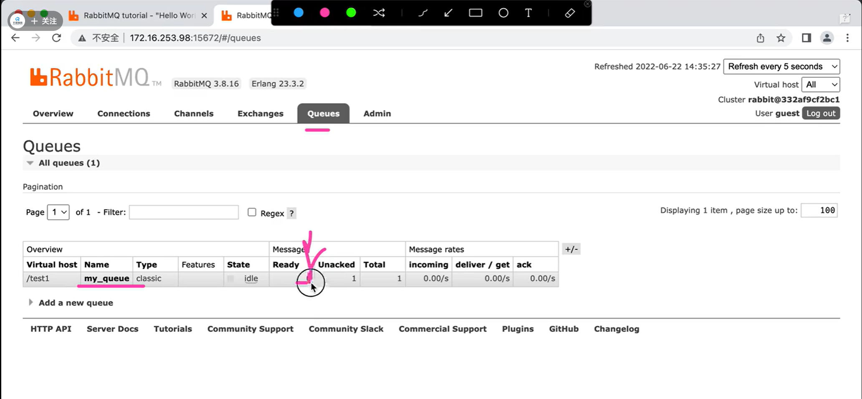
Task: Open the browser profile menu
Action: click(827, 38)
